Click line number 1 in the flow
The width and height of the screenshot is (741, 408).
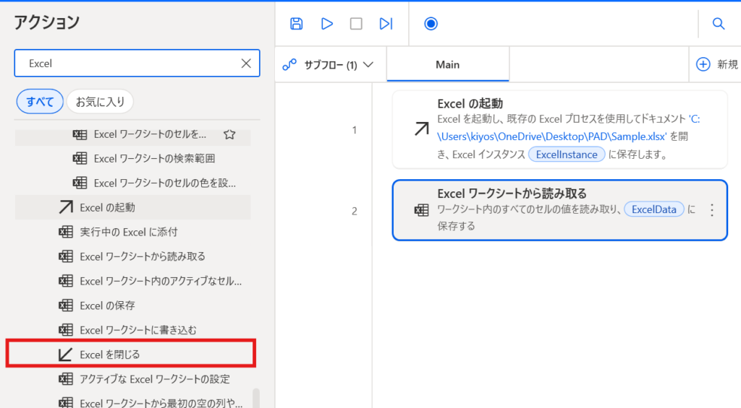(x=355, y=130)
